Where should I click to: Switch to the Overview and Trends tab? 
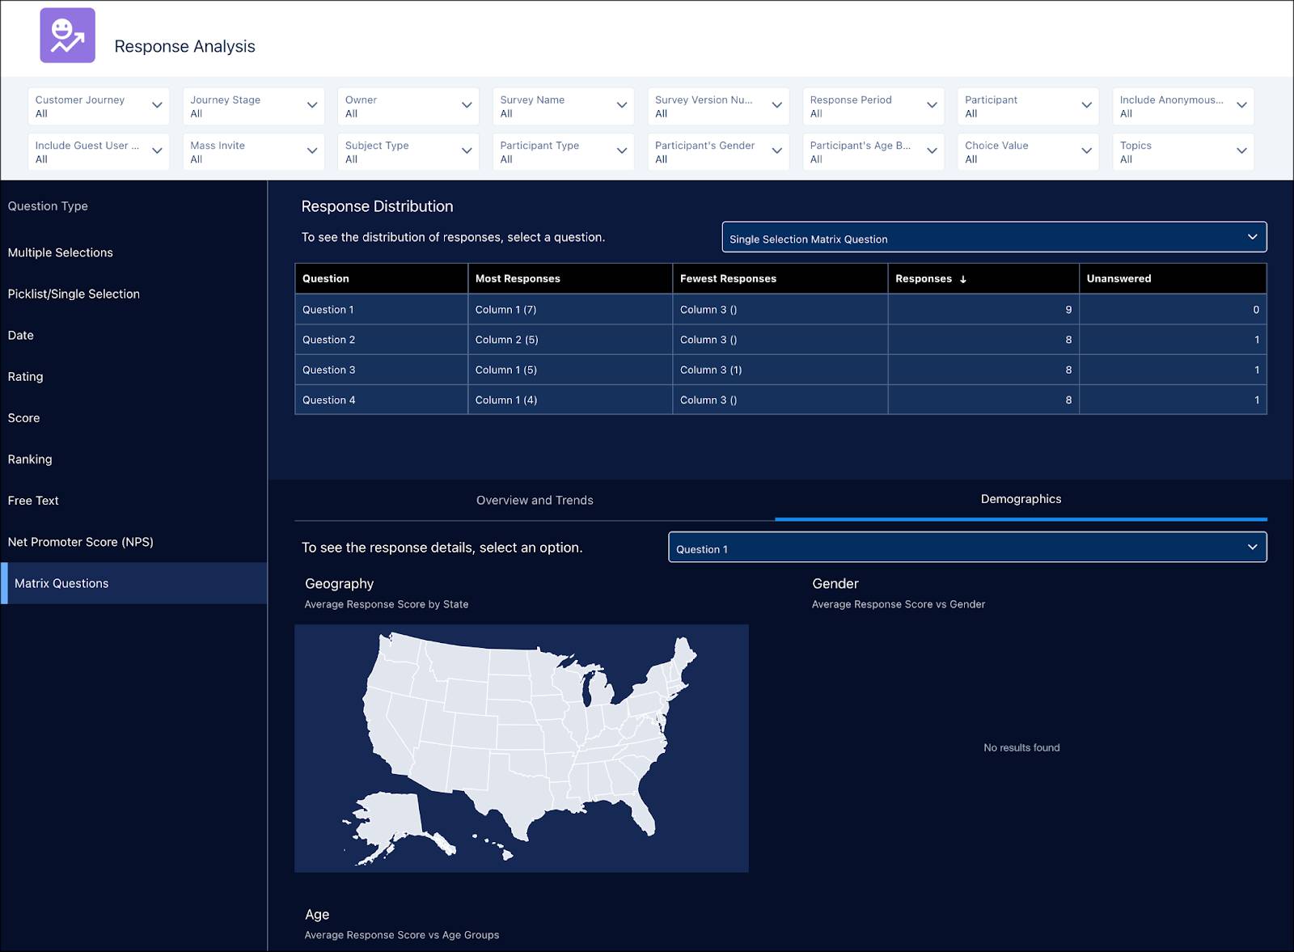[x=535, y=500]
